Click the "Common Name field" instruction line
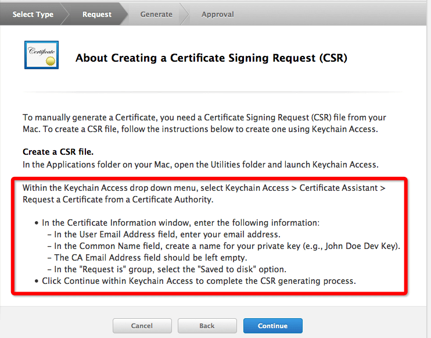Image resolution: width=431 pixels, height=338 pixels. coord(223,246)
